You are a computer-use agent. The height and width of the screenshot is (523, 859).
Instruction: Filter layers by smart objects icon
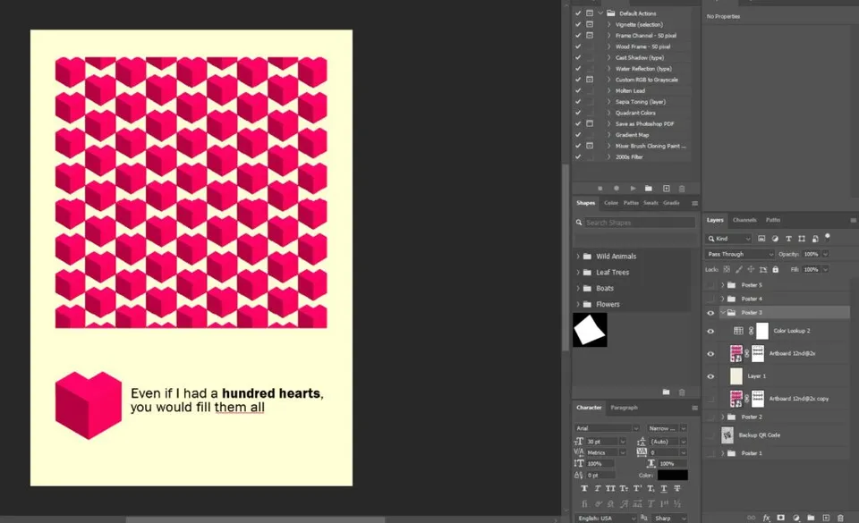tap(815, 239)
